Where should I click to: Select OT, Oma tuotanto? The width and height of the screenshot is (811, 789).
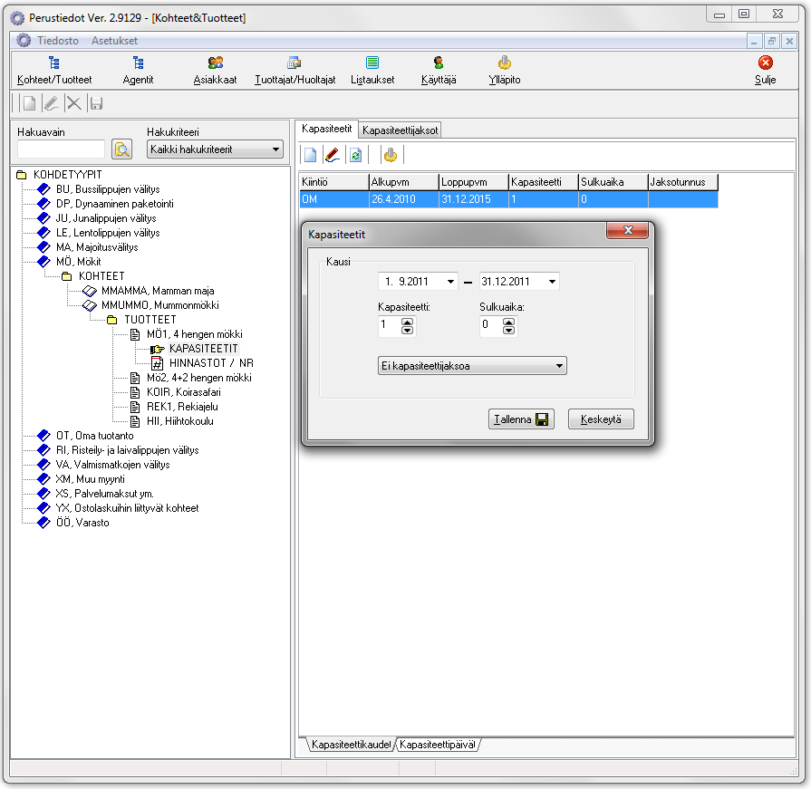(94, 436)
